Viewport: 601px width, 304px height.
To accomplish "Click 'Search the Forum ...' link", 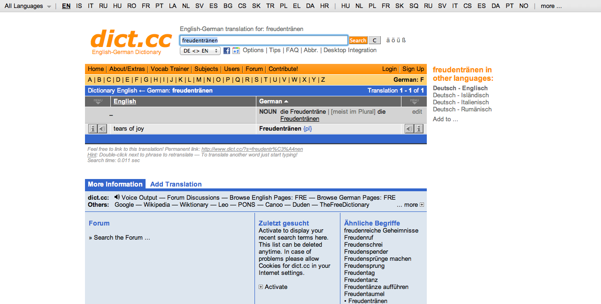I will 122,238.
